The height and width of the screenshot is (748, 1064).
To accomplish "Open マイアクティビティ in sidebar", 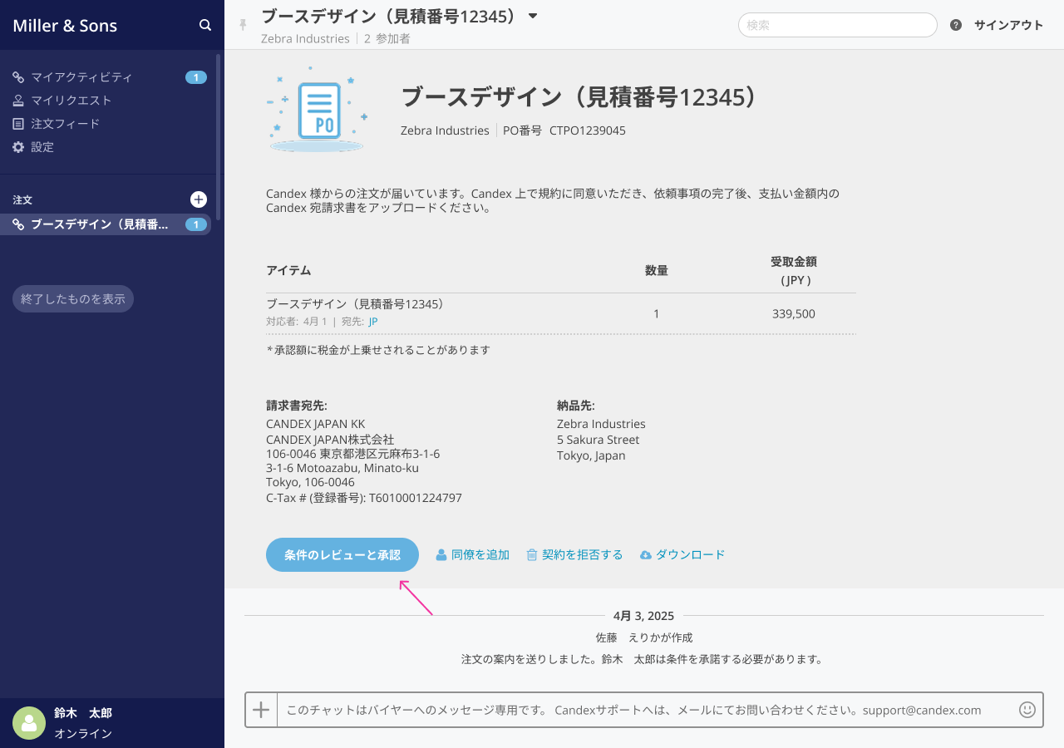I will coord(81,77).
